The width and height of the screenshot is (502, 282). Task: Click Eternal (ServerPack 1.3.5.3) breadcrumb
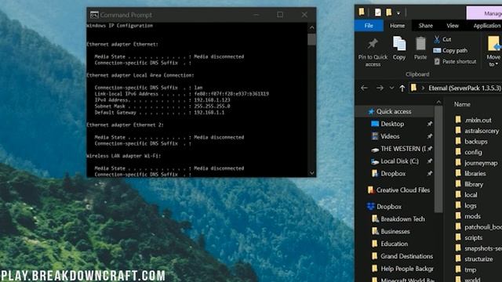click(464, 88)
